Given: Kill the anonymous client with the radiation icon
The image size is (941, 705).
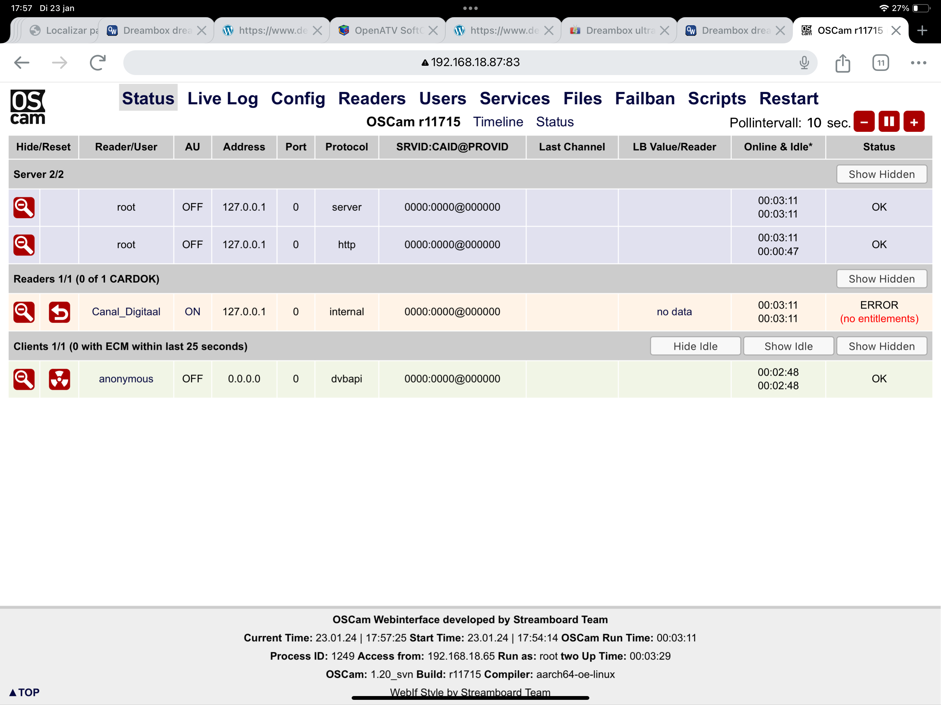Looking at the screenshot, I should [59, 379].
